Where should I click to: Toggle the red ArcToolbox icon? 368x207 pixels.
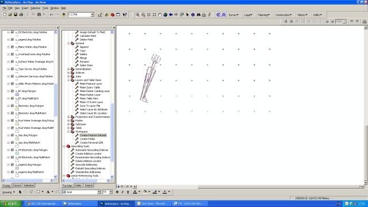113,15
